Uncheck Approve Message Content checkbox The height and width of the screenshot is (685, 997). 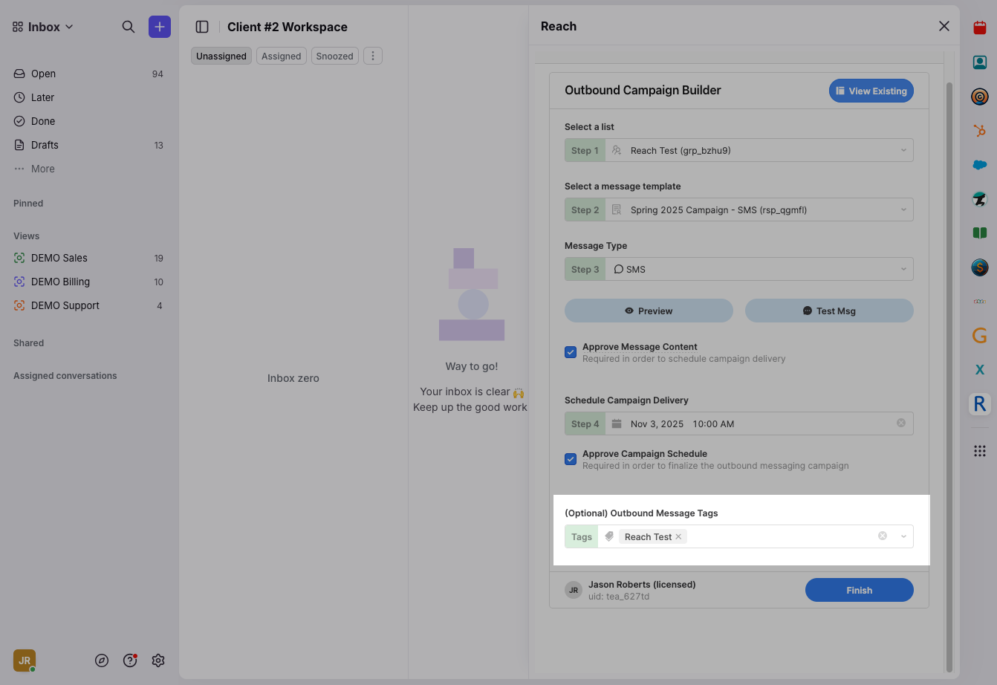[x=571, y=352]
